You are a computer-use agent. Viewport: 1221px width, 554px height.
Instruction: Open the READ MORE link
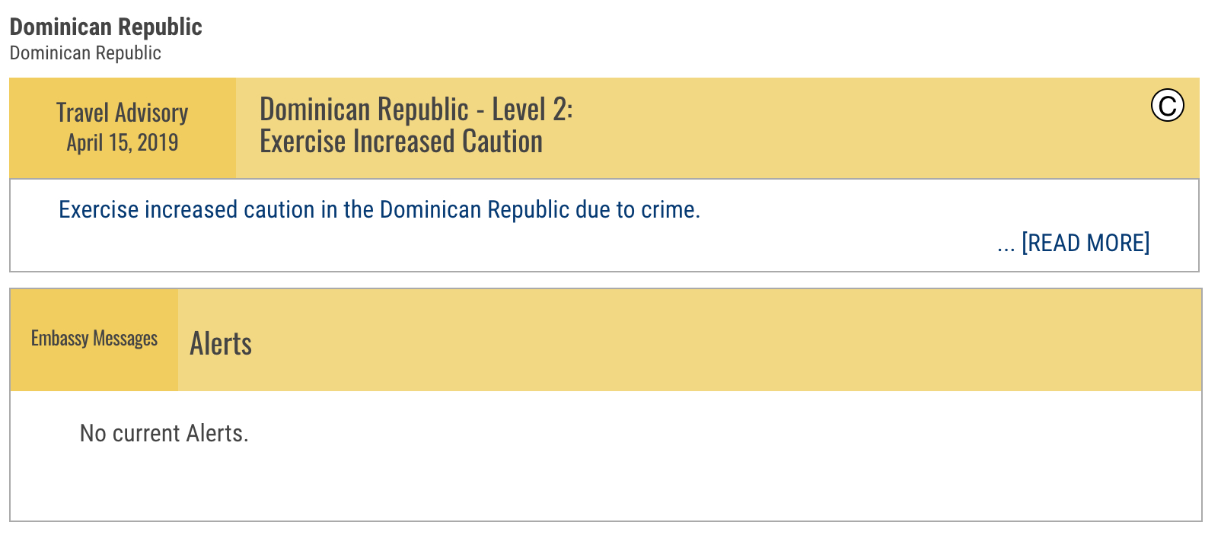(x=1086, y=243)
